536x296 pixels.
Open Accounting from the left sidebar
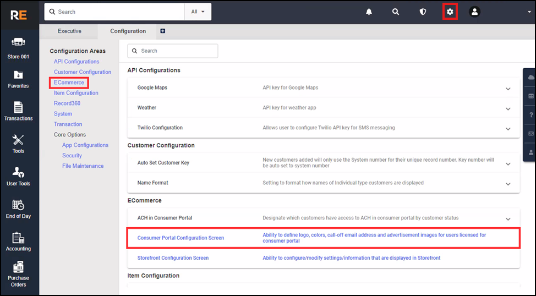point(18,242)
